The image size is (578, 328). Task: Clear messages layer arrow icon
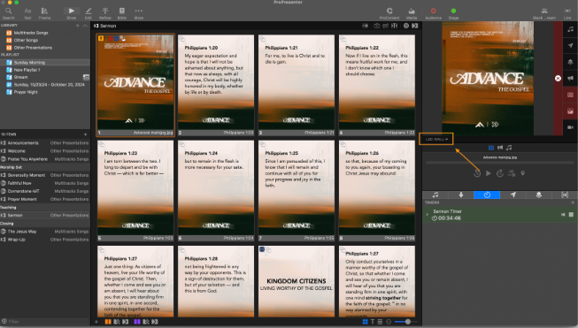click(x=570, y=46)
